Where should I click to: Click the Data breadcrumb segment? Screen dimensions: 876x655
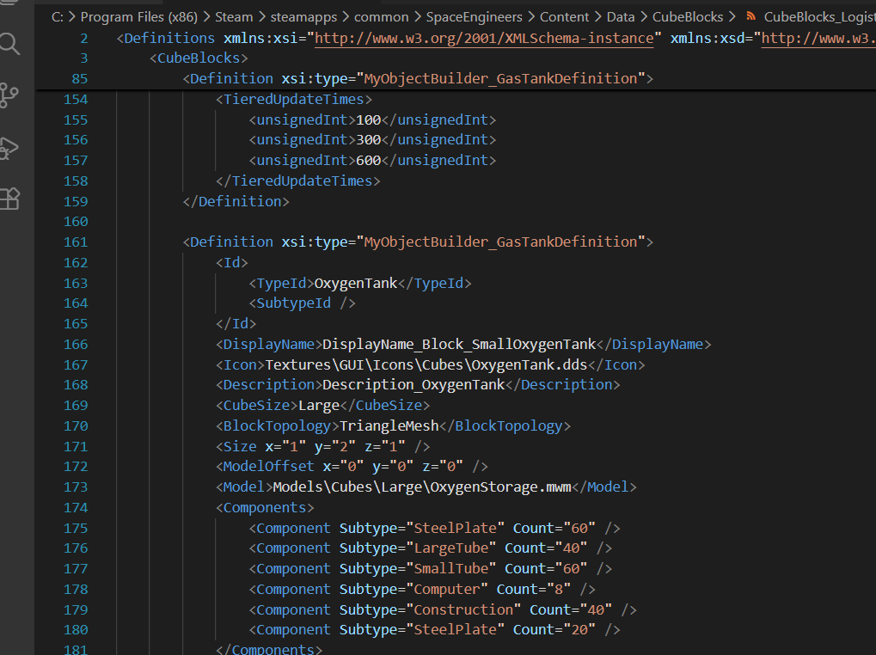pos(621,16)
